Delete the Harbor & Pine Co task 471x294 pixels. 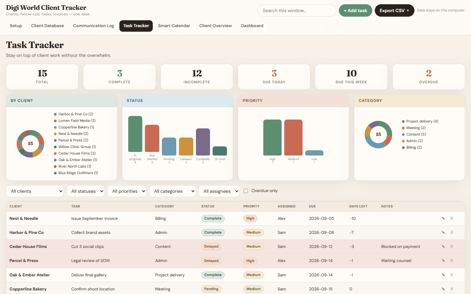[452, 233]
